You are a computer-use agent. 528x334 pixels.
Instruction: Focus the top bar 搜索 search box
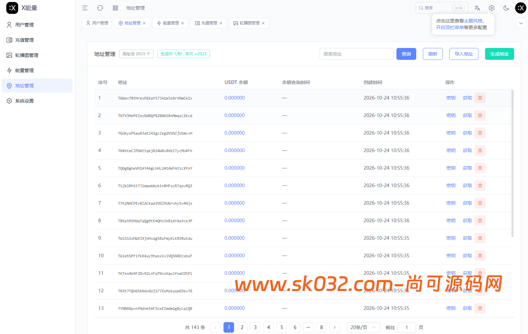[x=442, y=8]
